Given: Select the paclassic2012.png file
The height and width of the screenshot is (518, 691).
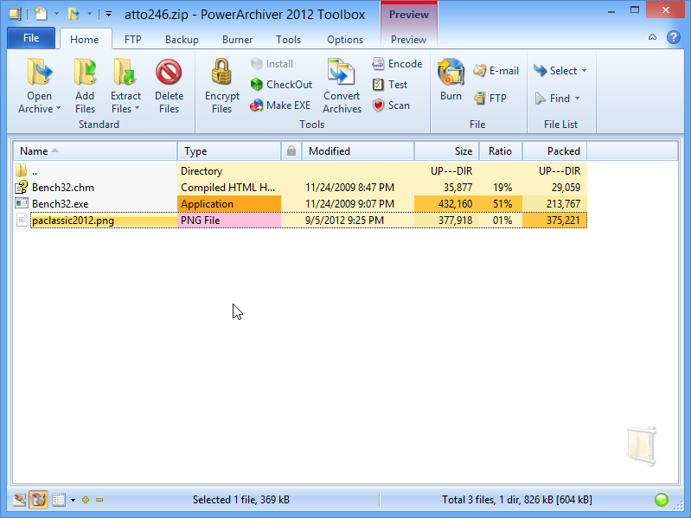Looking at the screenshot, I should pos(300,220).
